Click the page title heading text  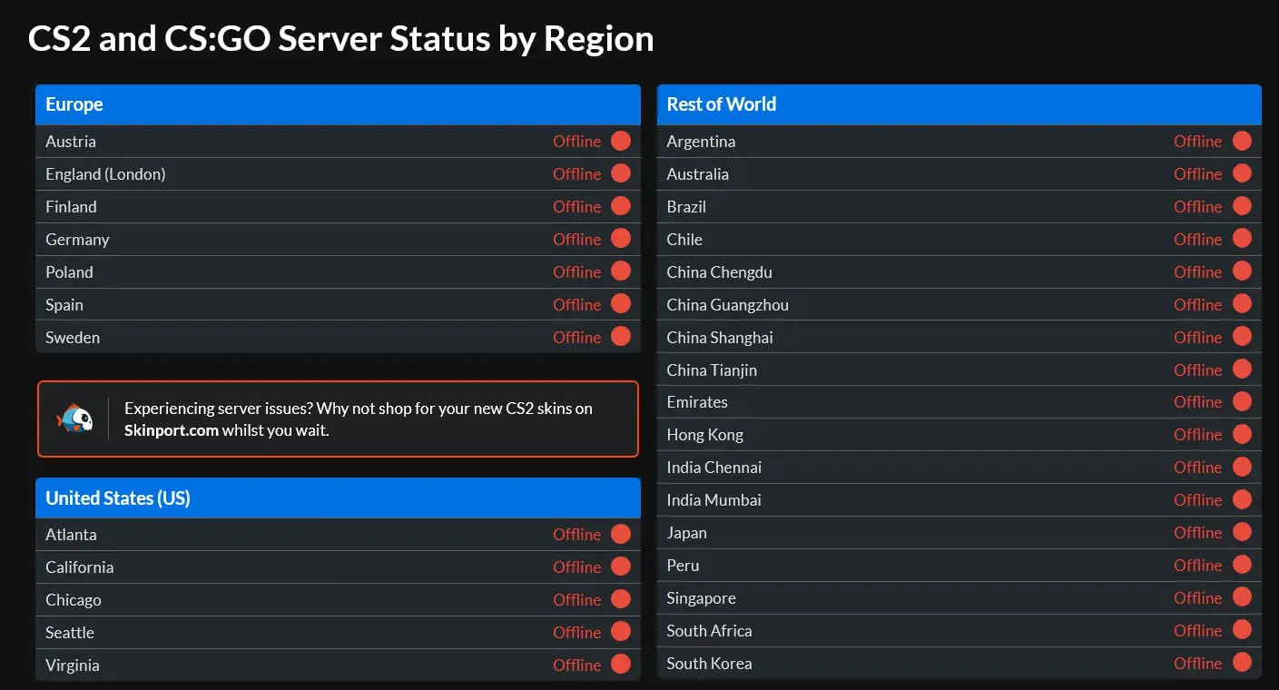[x=340, y=39]
